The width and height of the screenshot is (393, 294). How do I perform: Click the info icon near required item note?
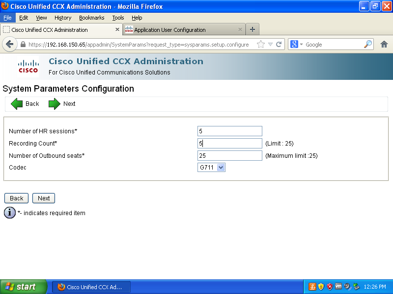click(x=10, y=213)
